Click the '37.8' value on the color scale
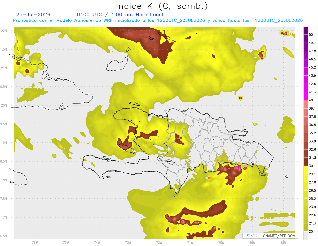The width and height of the screenshot is (318, 246). pos(313,116)
